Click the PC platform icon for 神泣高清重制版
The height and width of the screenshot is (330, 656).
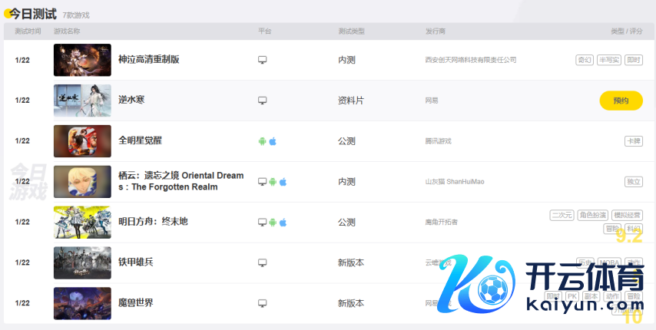tap(262, 60)
